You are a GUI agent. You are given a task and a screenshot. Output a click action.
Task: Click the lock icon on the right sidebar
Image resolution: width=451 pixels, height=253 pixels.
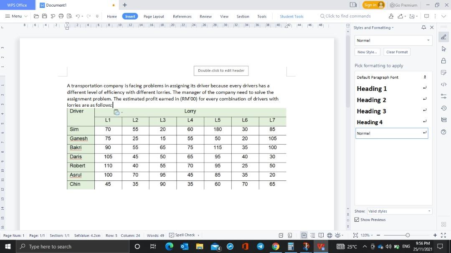pyautogui.click(x=443, y=60)
